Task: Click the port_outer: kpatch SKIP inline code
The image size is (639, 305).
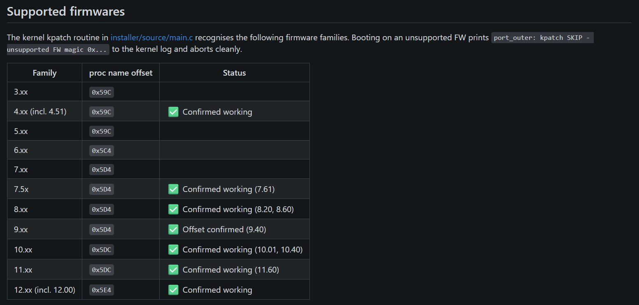Action: coord(542,38)
